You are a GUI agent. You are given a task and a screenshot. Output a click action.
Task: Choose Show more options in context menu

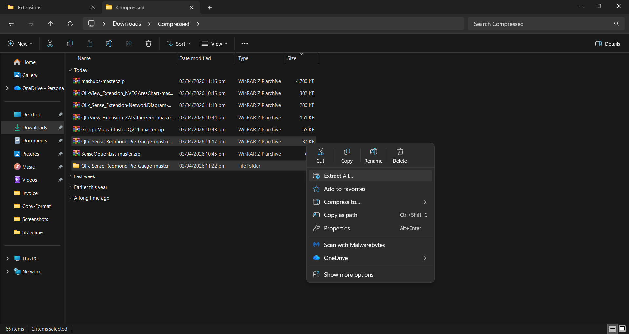coord(348,275)
